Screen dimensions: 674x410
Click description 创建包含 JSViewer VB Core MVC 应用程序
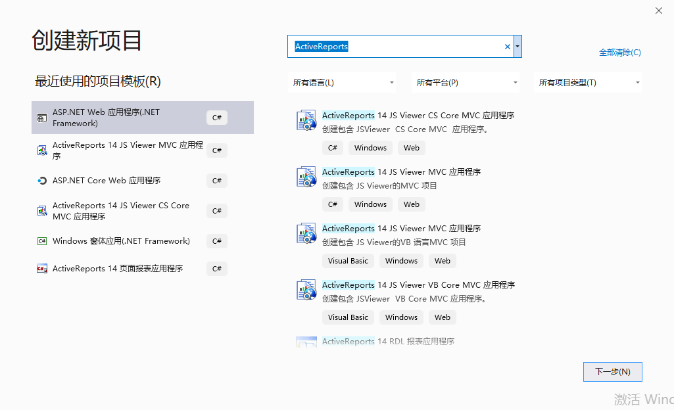pyautogui.click(x=404, y=299)
